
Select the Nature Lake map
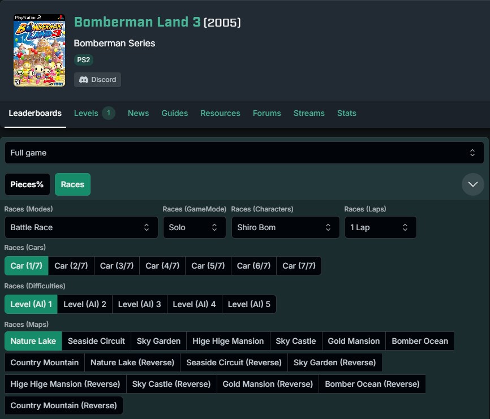[33, 341]
